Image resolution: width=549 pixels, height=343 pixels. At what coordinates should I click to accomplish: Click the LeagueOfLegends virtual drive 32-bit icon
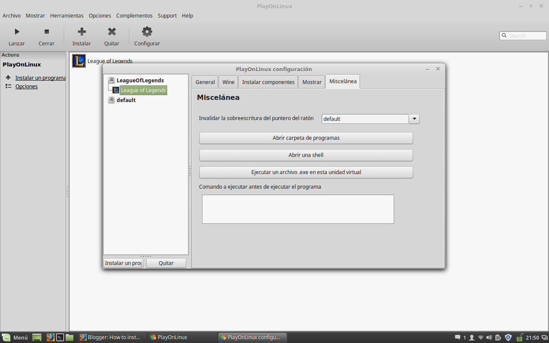[112, 80]
